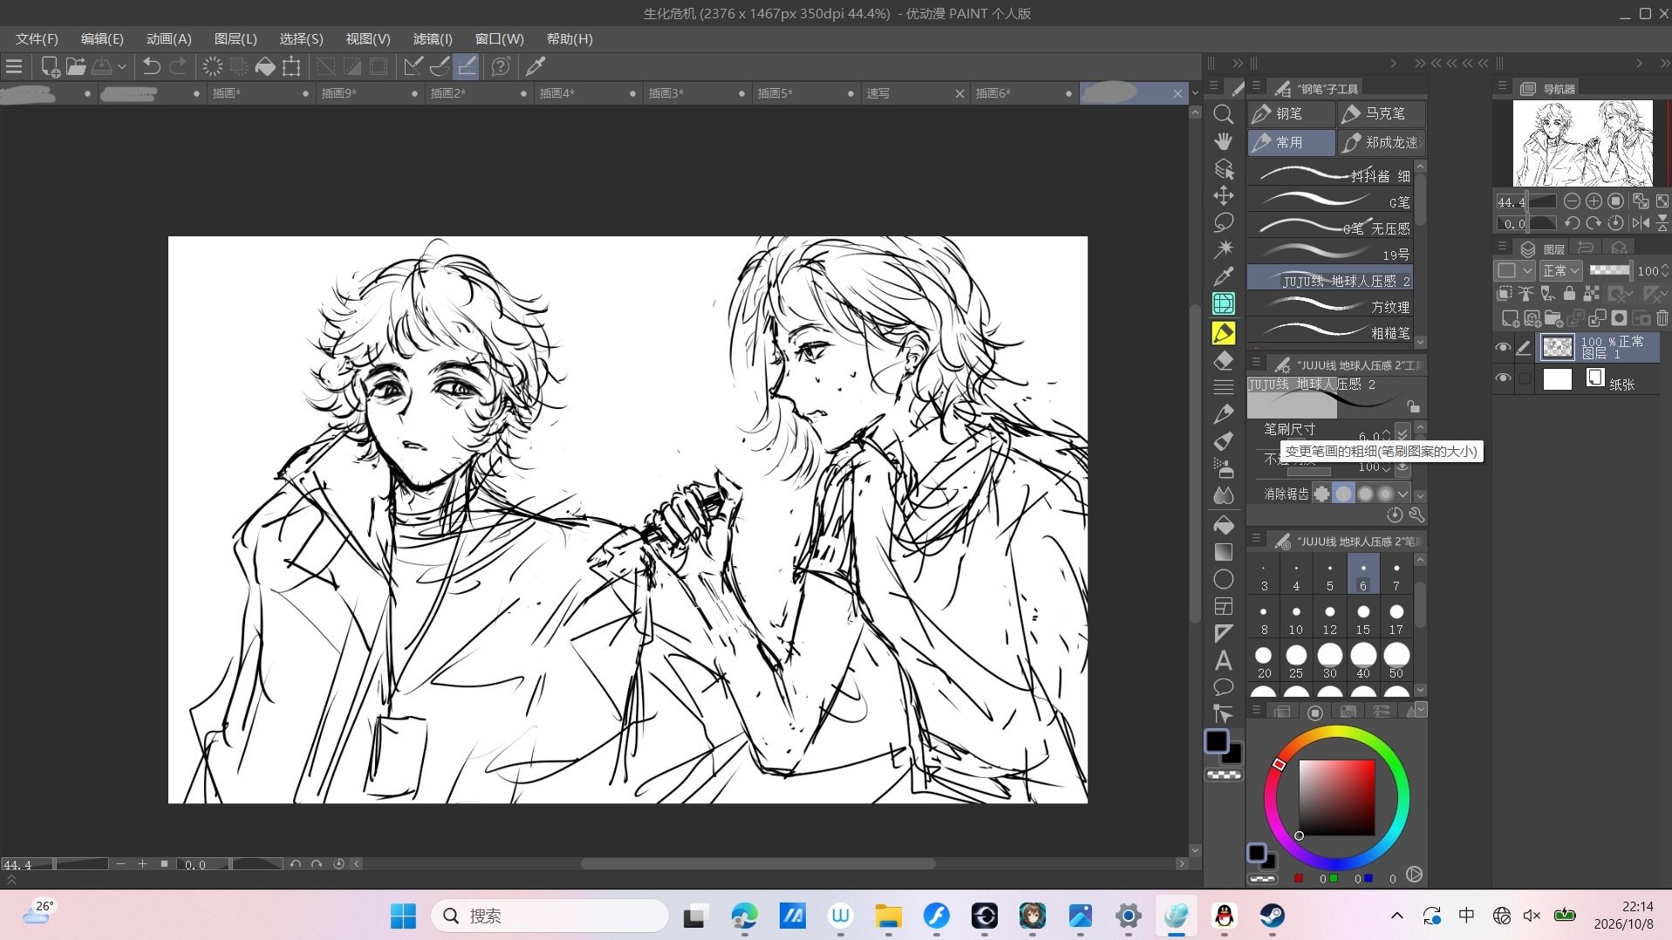Image resolution: width=1672 pixels, height=940 pixels.
Task: Click the Redo arrow in toolbar
Action: click(x=178, y=66)
